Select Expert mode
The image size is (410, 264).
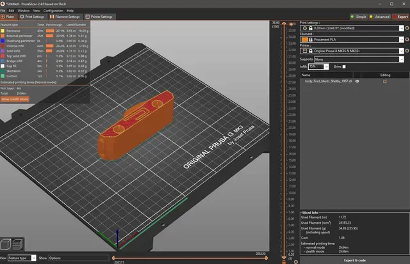pos(400,17)
